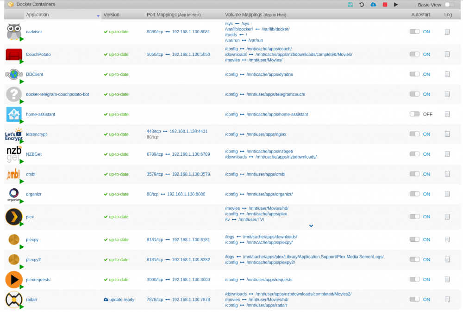Open the log for NZBGet
The height and width of the screenshot is (312, 463).
(x=447, y=154)
